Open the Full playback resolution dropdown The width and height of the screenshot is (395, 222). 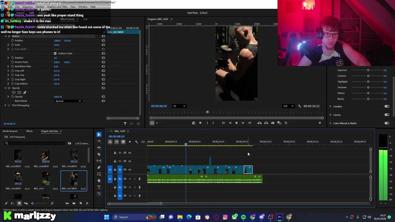point(288,106)
